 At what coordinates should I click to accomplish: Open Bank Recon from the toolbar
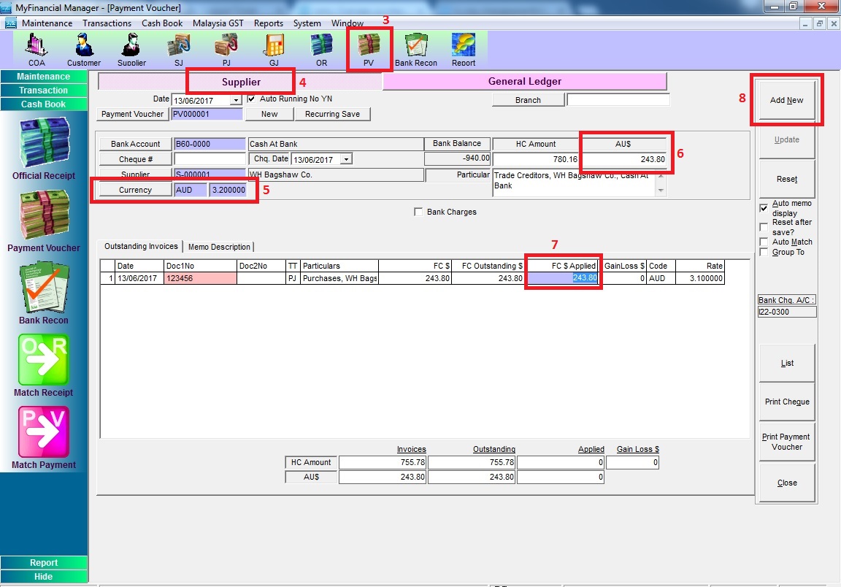click(x=415, y=48)
